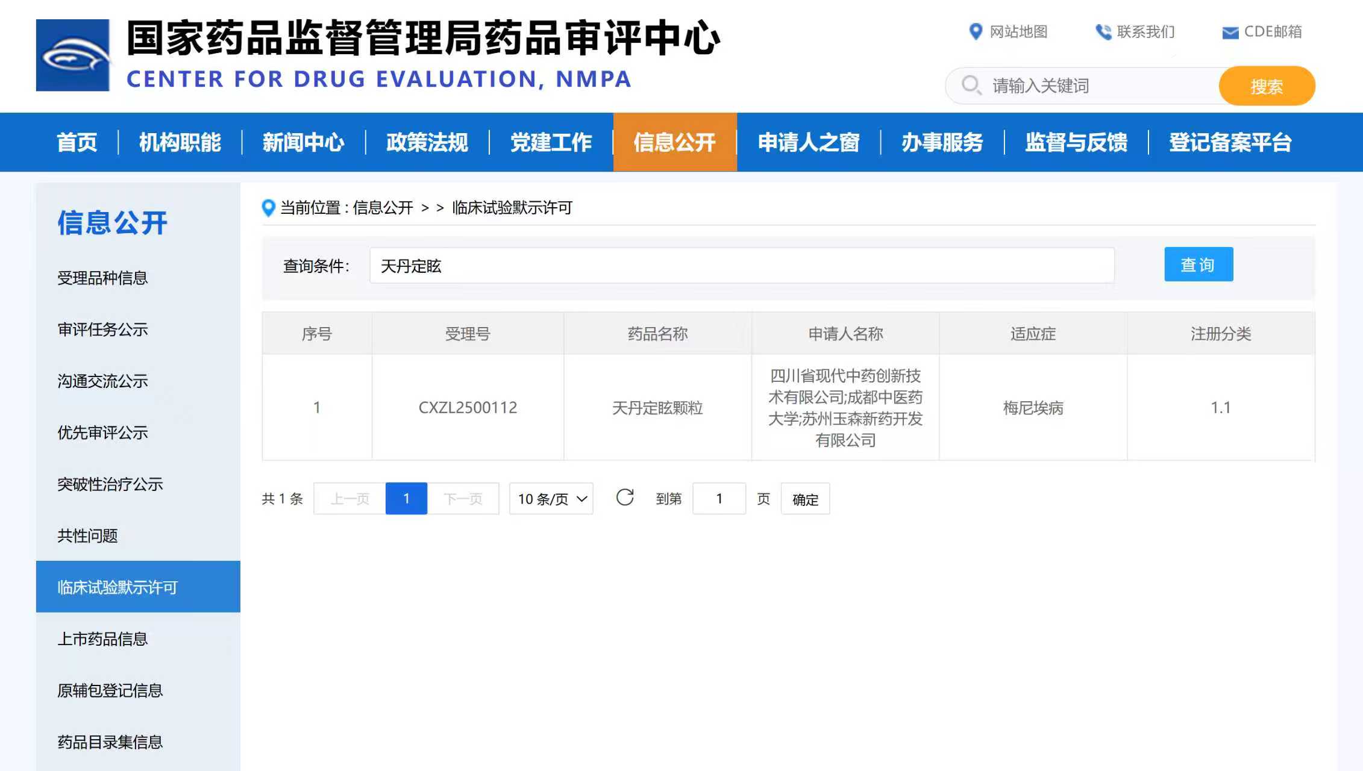Click the breadcrumb location pin icon
Screen dimensions: 1363x771
coord(269,208)
